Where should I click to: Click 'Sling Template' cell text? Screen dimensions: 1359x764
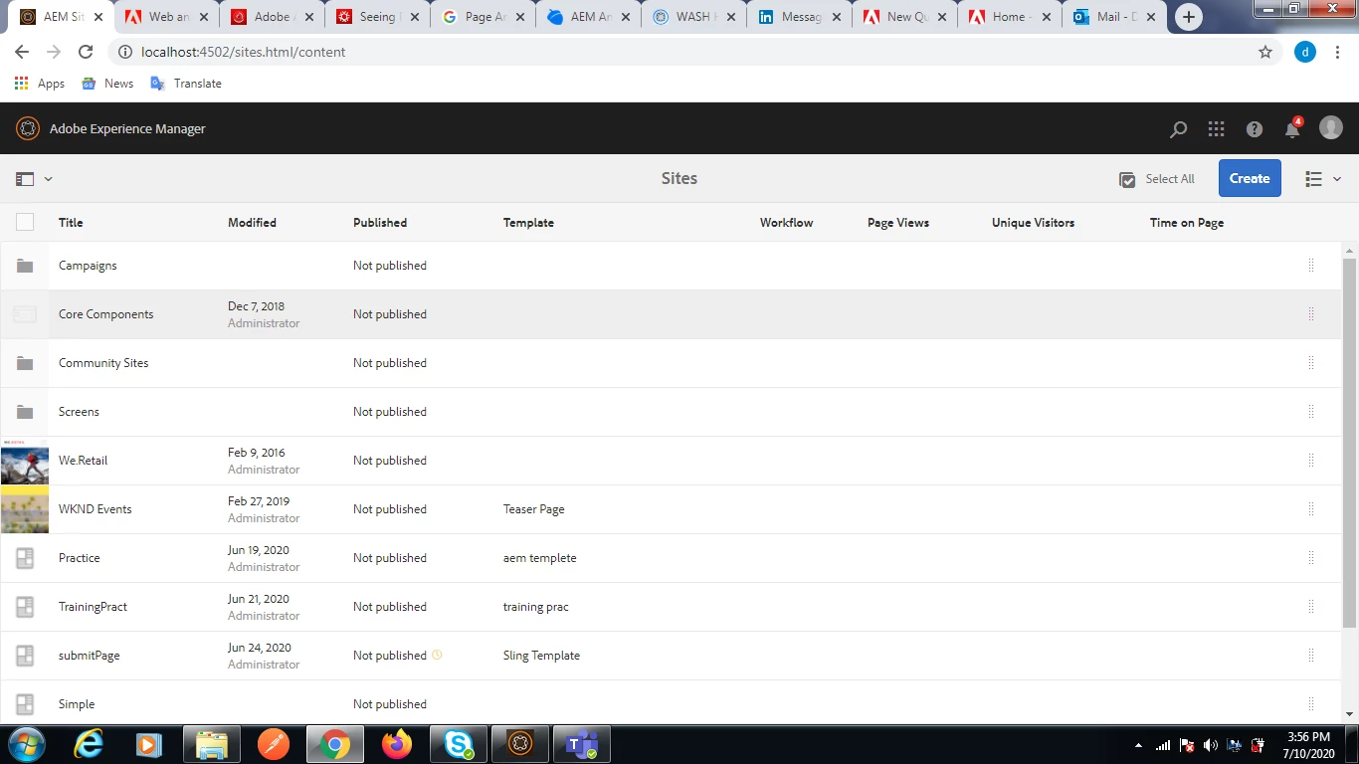coord(541,656)
